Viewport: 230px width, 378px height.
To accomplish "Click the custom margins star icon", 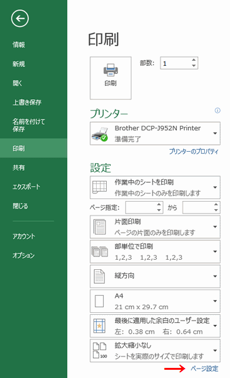I will point(99,326).
